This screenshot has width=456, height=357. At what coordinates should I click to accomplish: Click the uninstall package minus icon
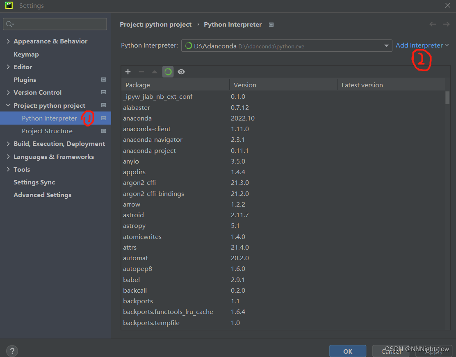[141, 72]
